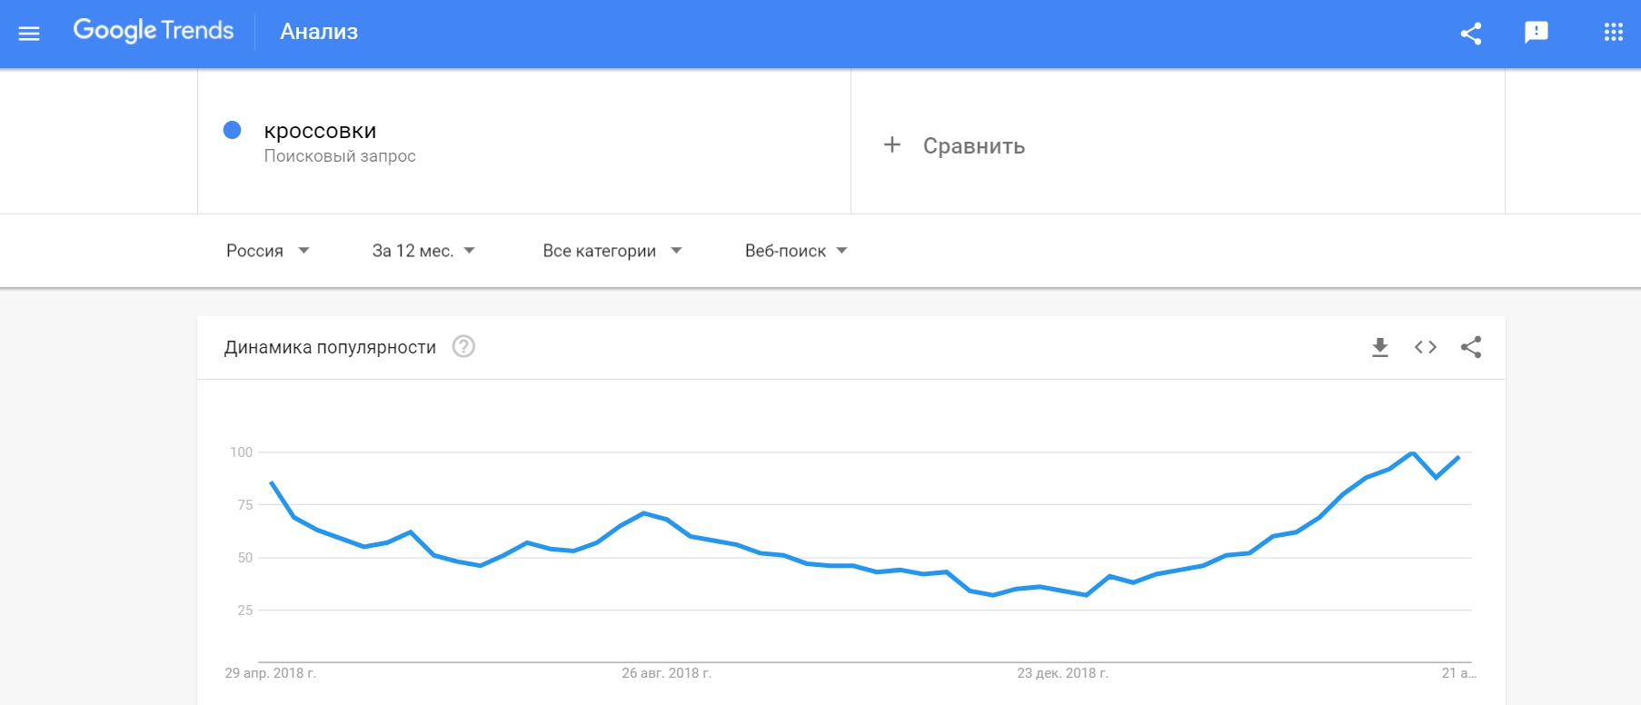Download the chart data as CSV
This screenshot has width=1641, height=705.
1380,347
